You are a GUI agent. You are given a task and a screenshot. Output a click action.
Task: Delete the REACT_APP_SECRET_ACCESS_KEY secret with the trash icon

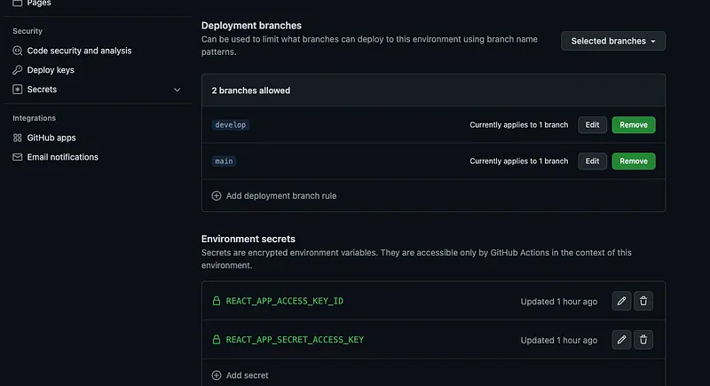[x=643, y=340]
